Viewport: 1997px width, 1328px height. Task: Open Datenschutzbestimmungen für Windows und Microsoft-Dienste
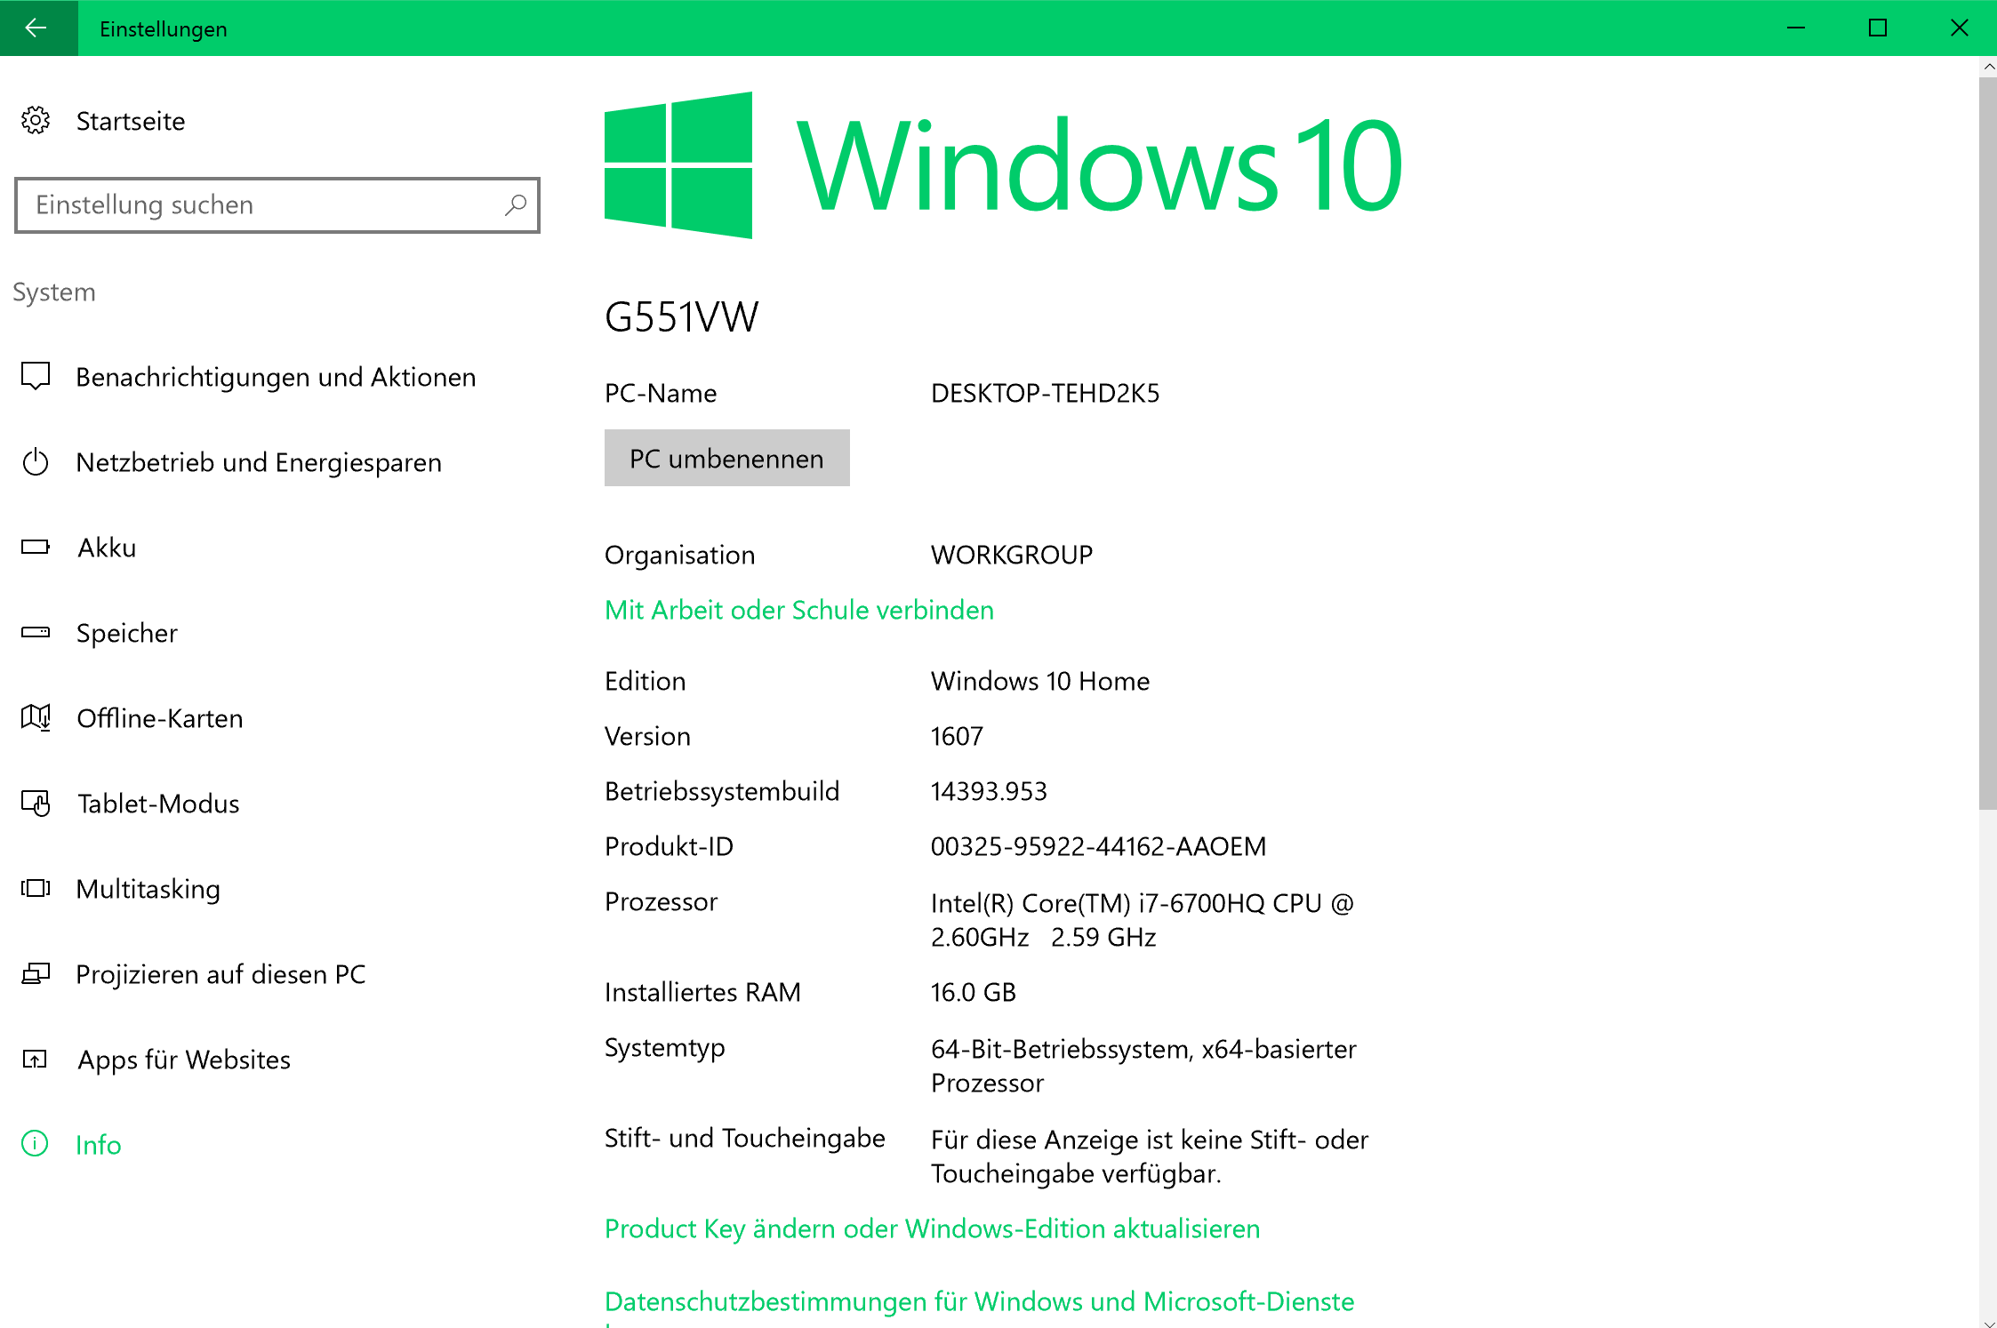[978, 1301]
